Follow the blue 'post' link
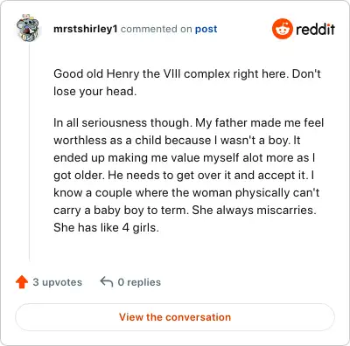 coord(206,29)
